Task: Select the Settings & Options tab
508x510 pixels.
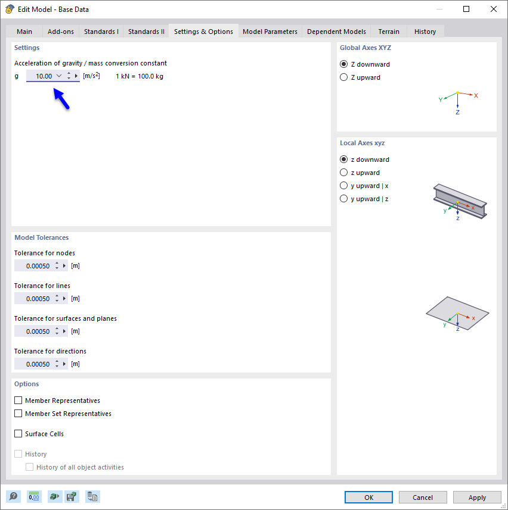Action: point(203,31)
